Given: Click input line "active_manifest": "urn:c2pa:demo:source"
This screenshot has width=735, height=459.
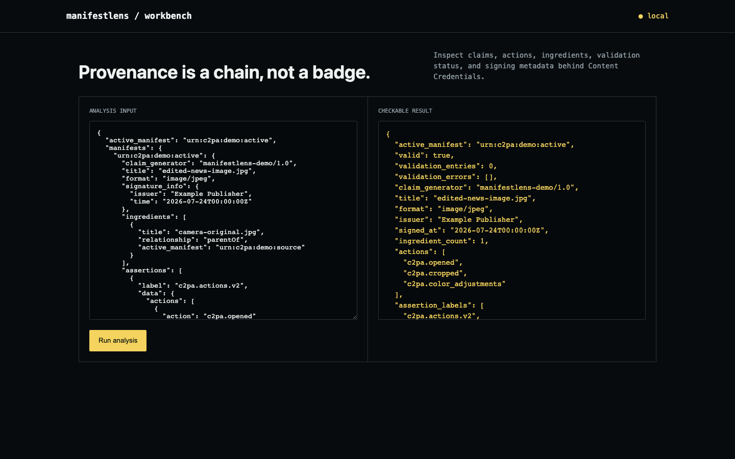Looking at the screenshot, I should (x=222, y=247).
